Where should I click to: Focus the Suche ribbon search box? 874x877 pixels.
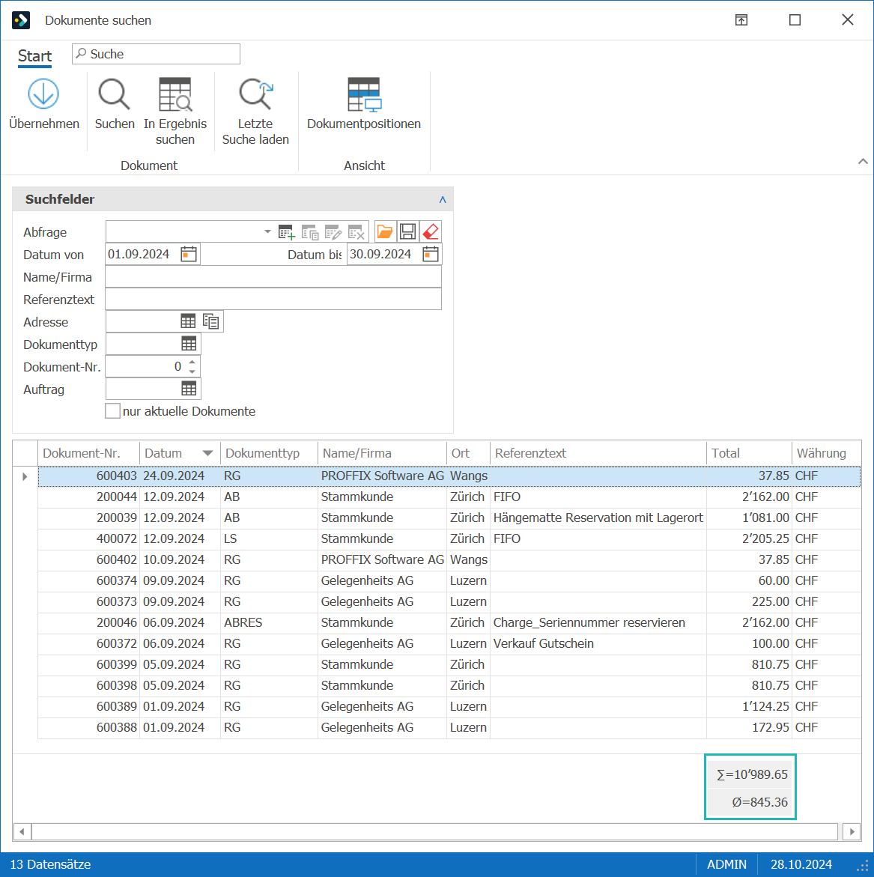[156, 54]
